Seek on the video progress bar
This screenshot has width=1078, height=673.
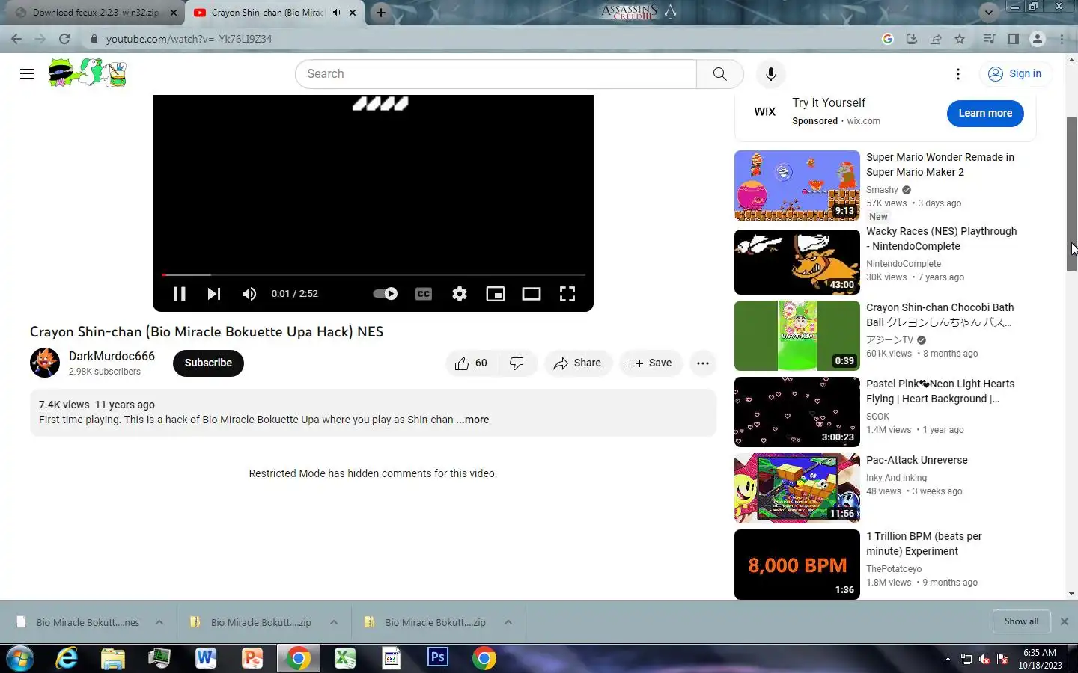tap(373, 275)
